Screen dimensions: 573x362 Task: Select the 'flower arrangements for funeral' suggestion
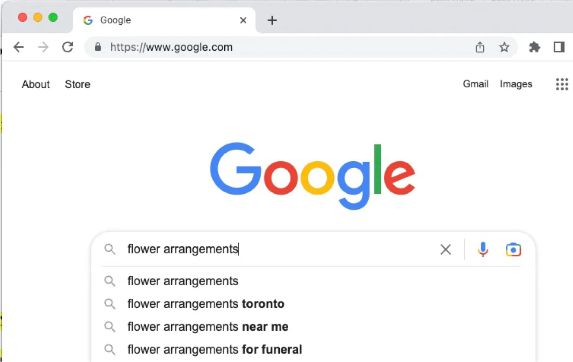pos(215,349)
